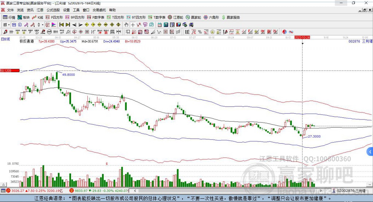Open the 9T四方形 tool

(136, 18)
